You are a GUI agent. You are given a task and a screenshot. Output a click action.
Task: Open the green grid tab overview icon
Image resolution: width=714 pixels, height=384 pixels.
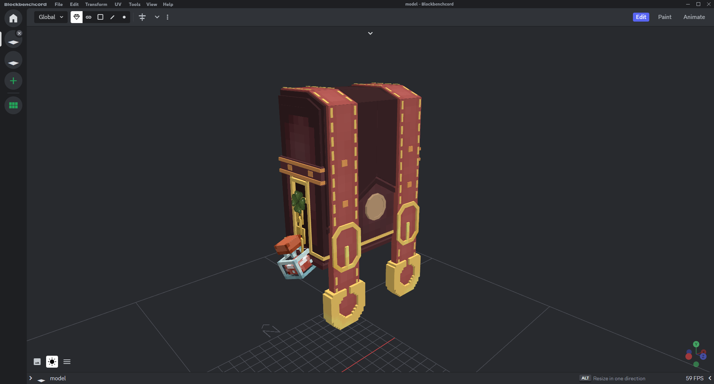[13, 105]
